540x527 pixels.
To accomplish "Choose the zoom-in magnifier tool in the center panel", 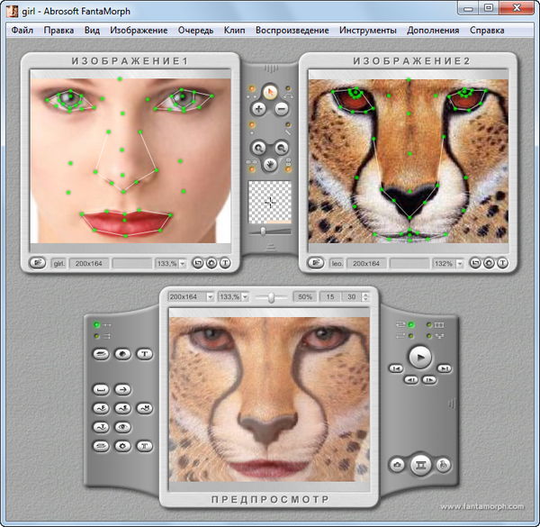I will 258,149.
